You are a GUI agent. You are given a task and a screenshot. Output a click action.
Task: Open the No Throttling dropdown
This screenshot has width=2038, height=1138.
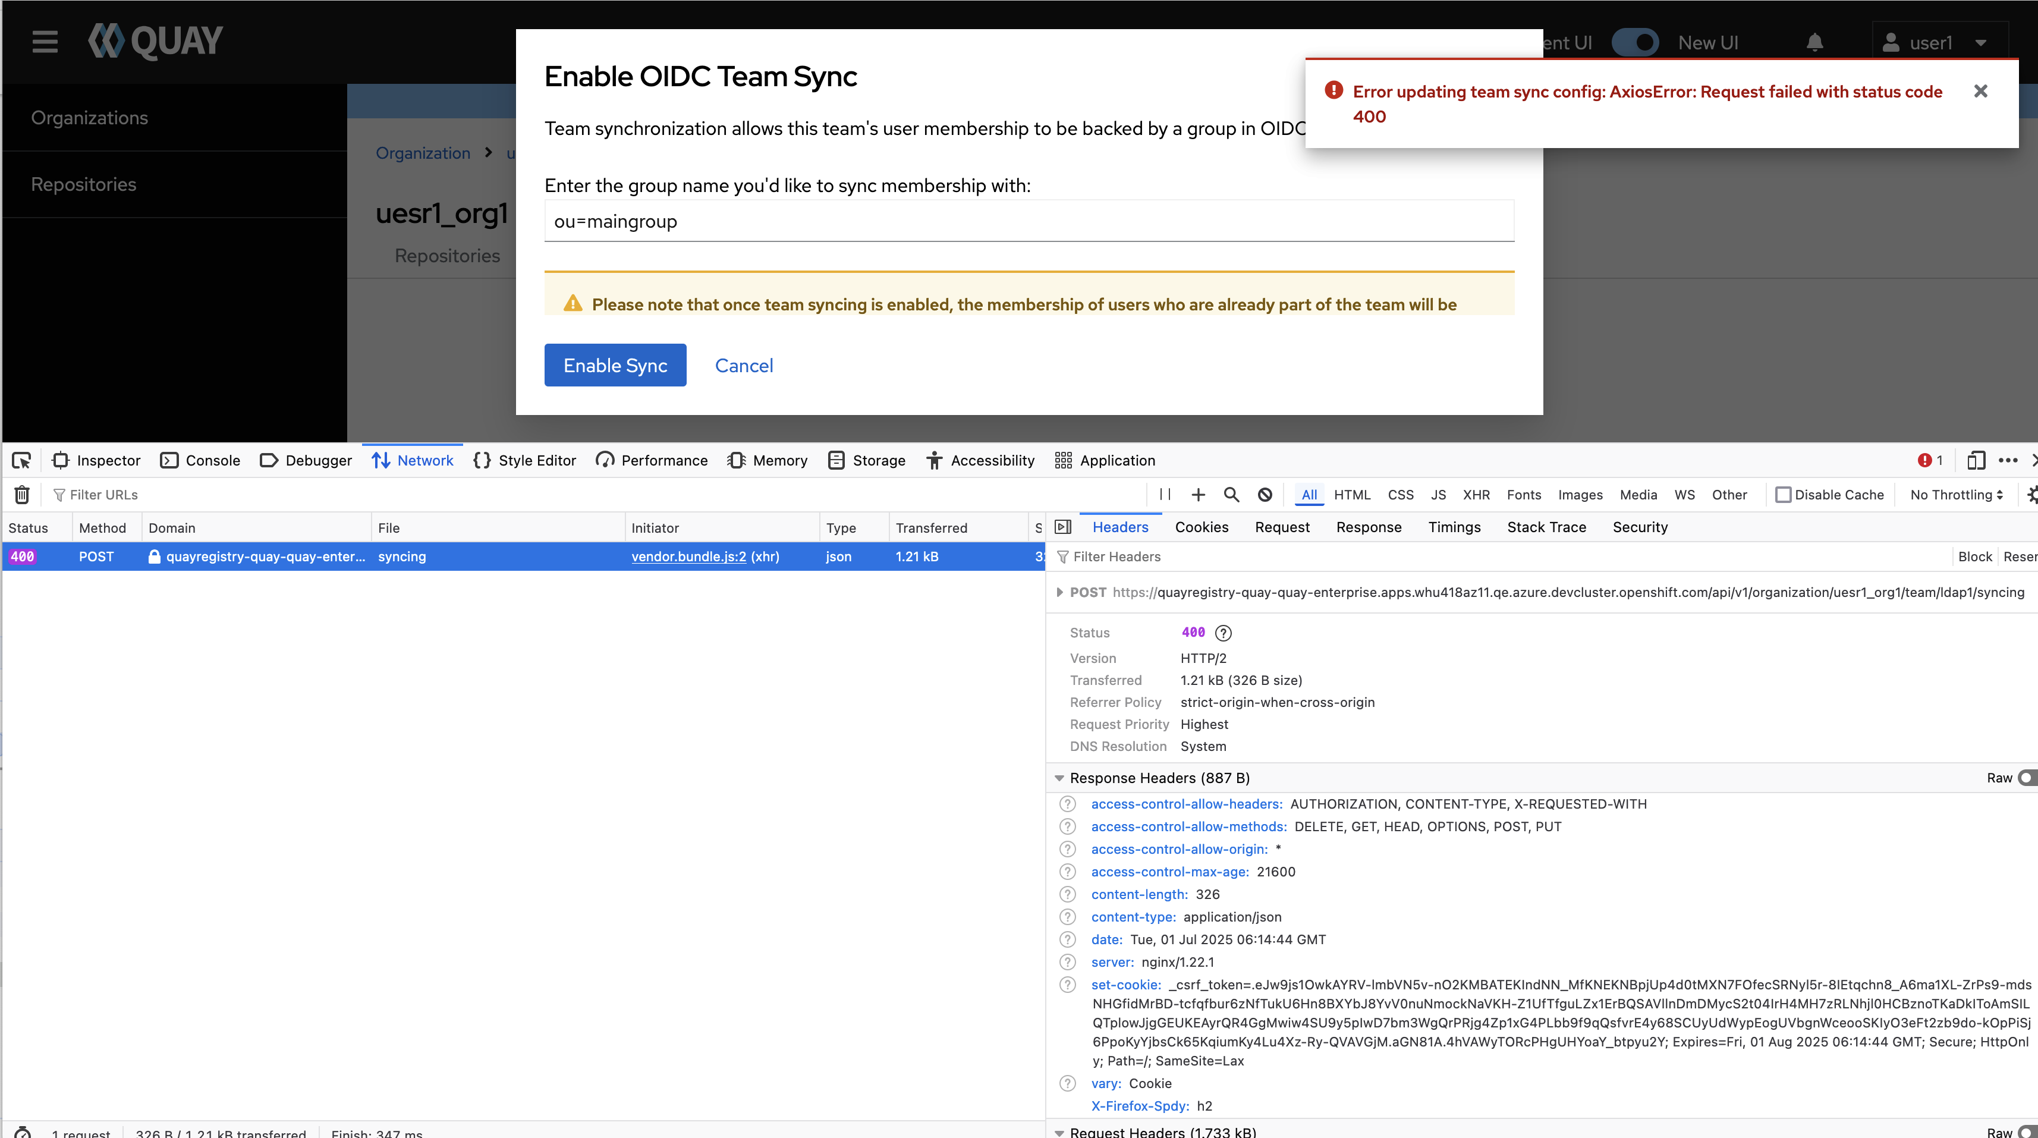(x=1956, y=495)
